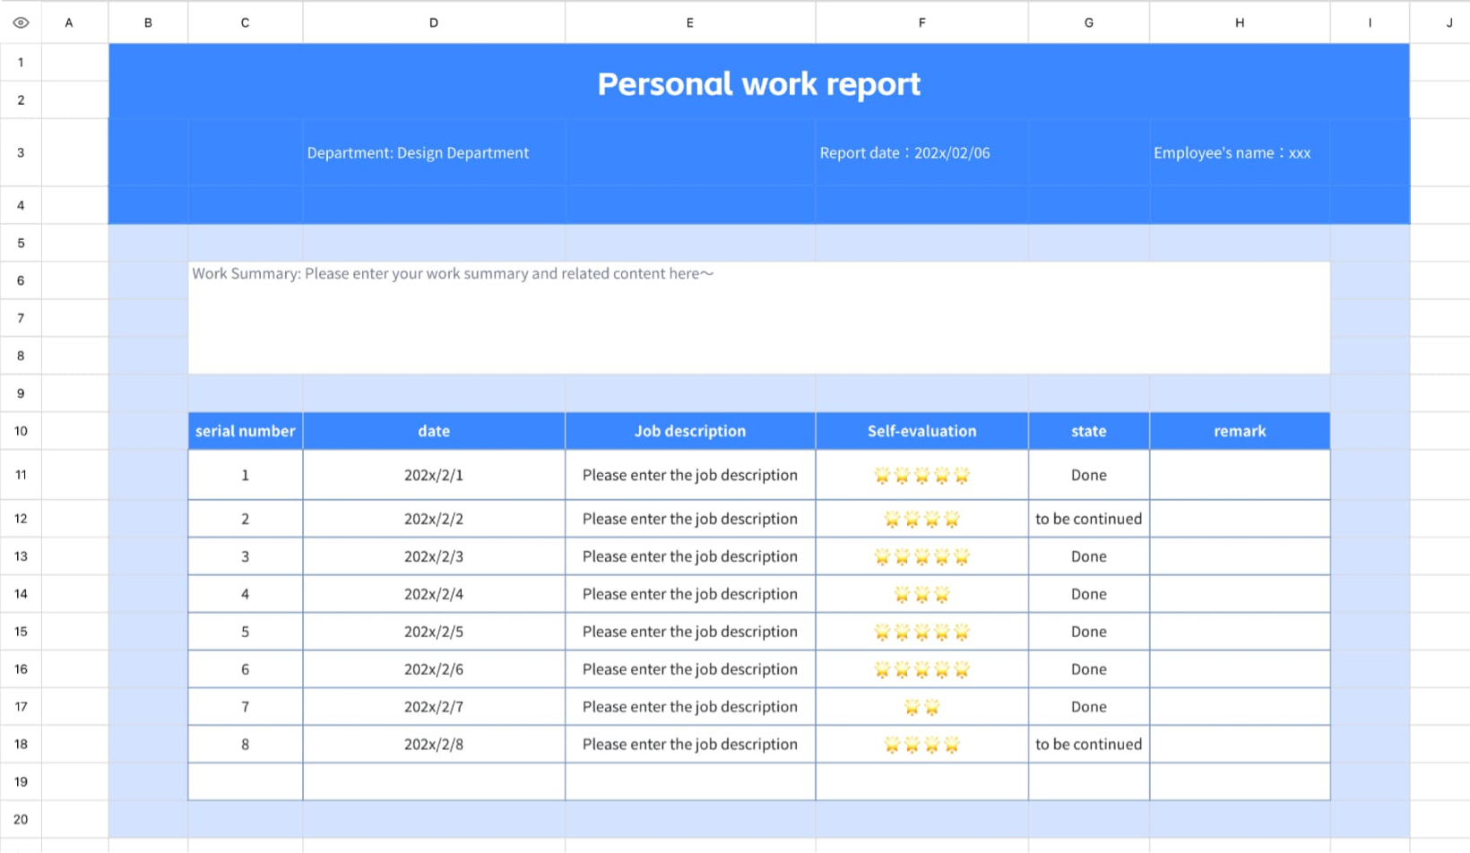This screenshot has width=1470, height=853.
Task: Click the Work Summary text area
Action: pos(759,317)
